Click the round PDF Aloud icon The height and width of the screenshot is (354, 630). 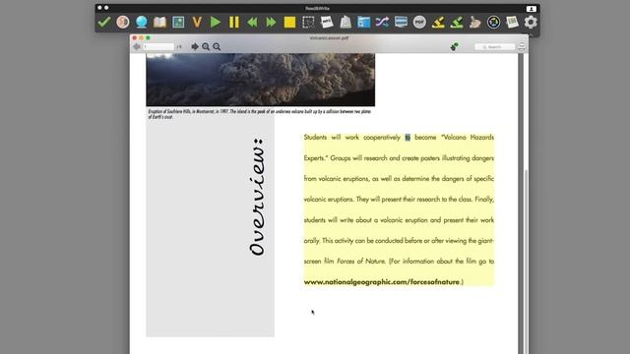(419, 22)
